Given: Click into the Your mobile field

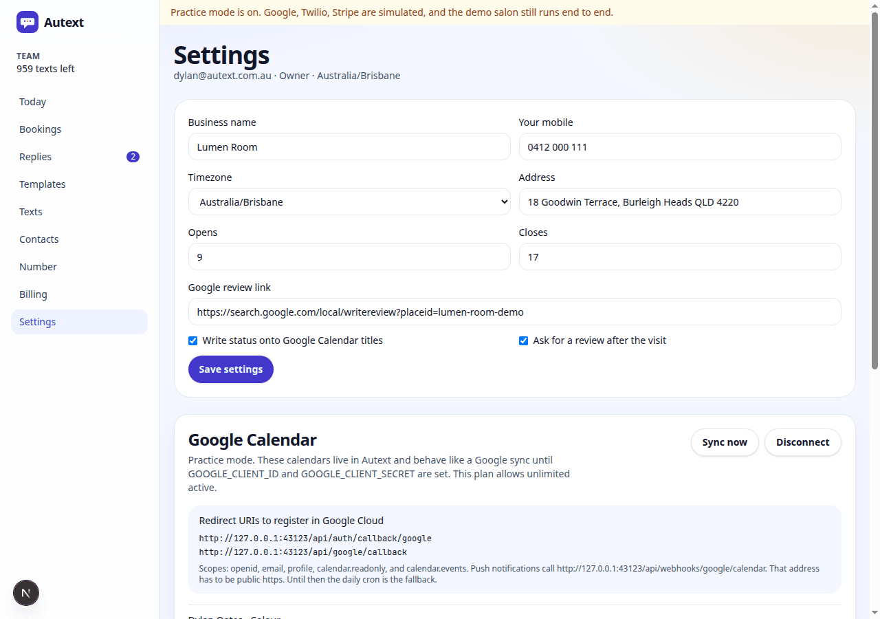Looking at the screenshot, I should (x=680, y=146).
